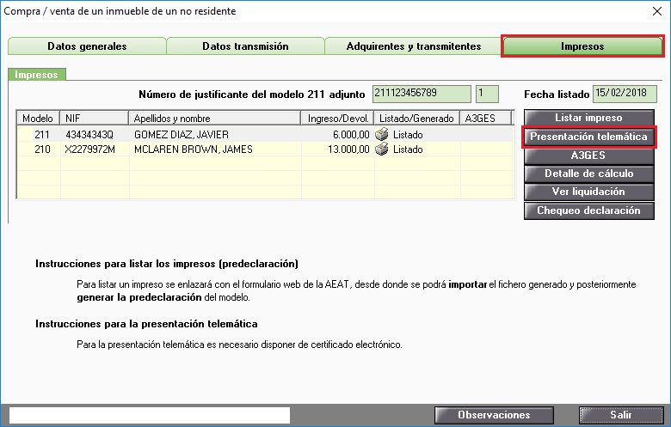The image size is (671, 427).
Task: Click the printer icon in the GOMEZ DIAZ row
Action: pos(381,134)
